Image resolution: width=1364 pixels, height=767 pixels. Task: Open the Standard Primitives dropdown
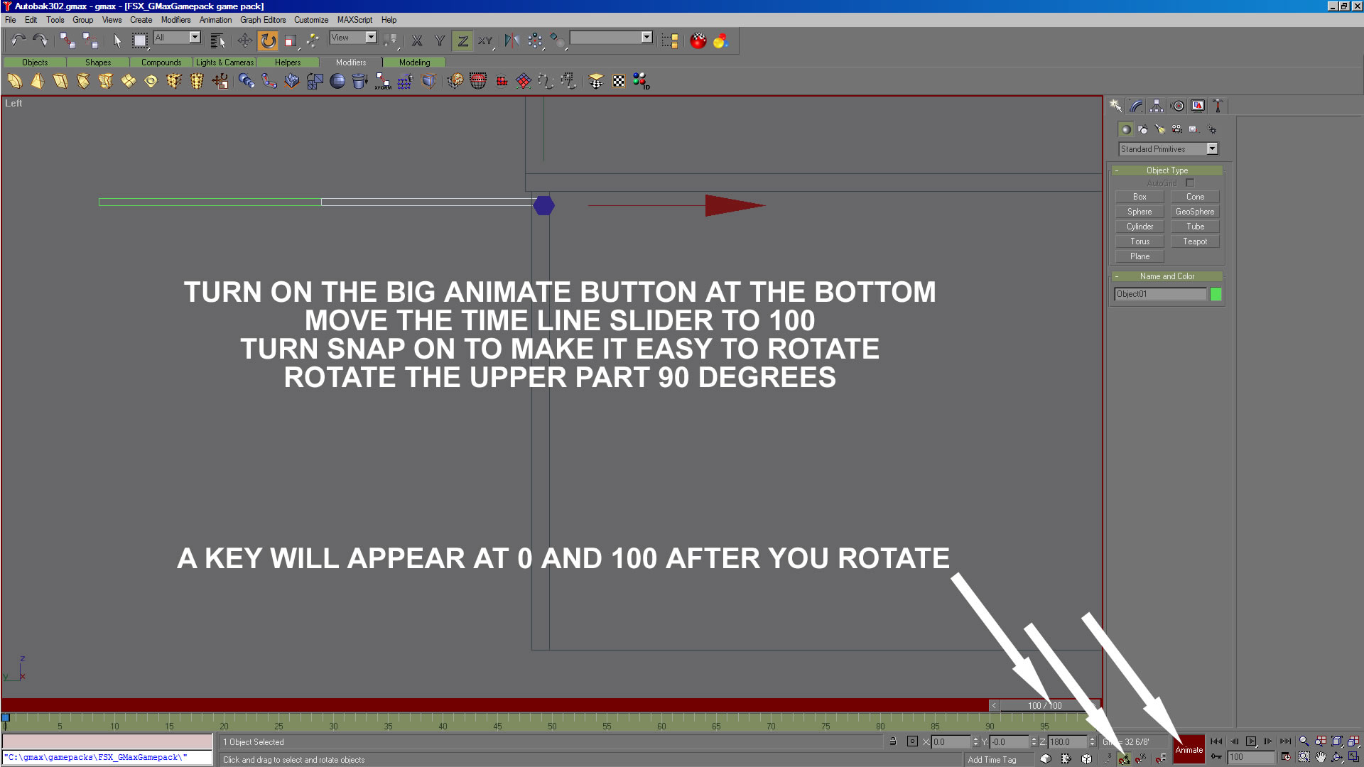tap(1212, 148)
